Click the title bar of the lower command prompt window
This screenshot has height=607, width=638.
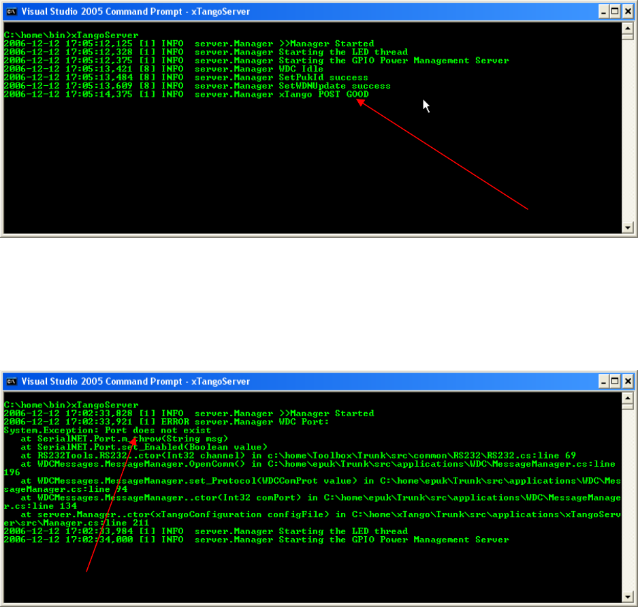(x=300, y=382)
